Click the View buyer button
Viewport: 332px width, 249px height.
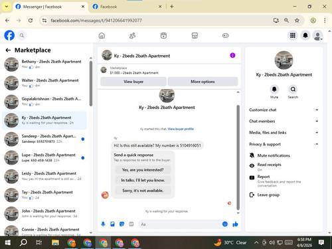(133, 82)
